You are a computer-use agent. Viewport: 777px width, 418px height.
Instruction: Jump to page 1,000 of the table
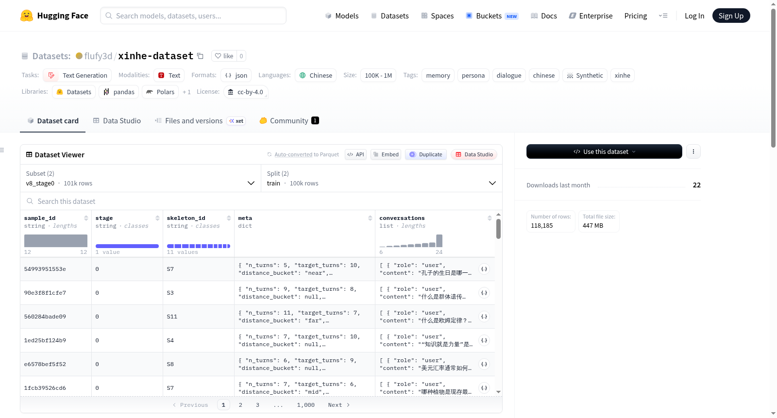[306, 405]
